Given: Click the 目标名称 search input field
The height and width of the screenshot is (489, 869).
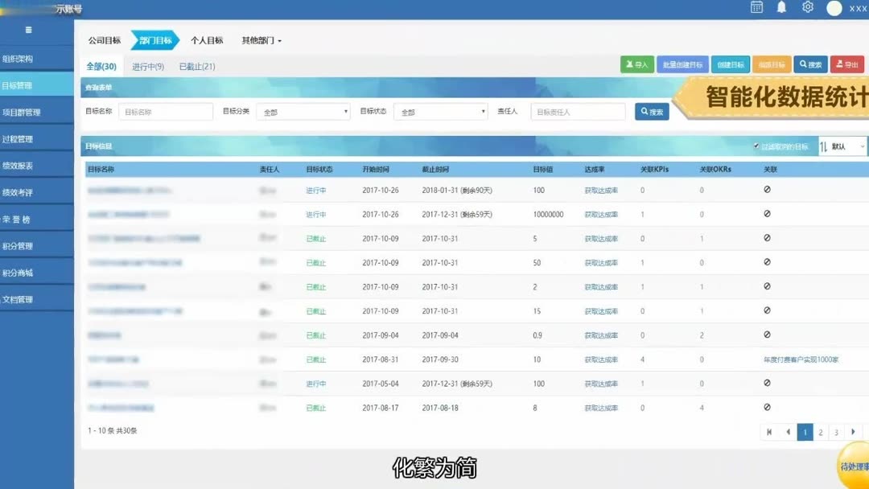Looking at the screenshot, I should click(166, 111).
